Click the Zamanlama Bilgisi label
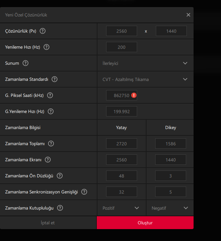221x241 pixels. coord(23,127)
